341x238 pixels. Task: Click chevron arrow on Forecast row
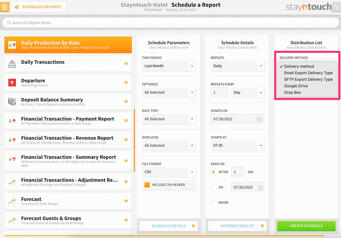(126, 201)
